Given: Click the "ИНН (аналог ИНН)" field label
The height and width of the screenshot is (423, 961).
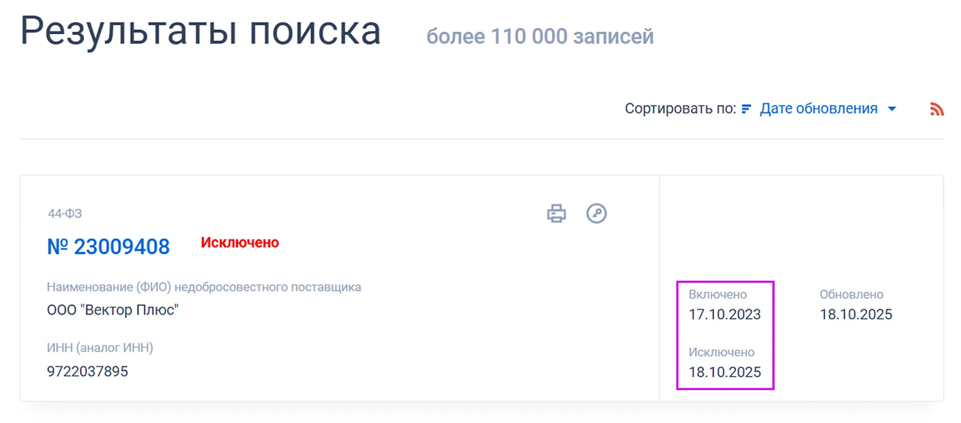Looking at the screenshot, I should coord(100,348).
